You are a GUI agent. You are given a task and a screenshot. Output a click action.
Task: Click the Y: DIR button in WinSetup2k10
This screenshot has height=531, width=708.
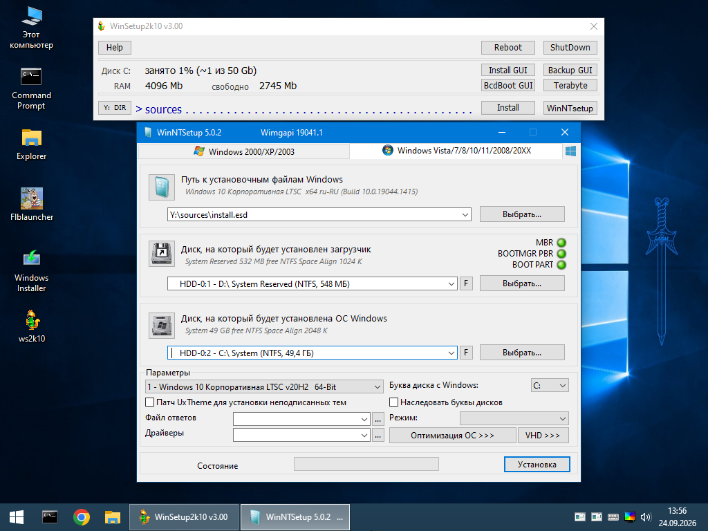[x=115, y=108]
